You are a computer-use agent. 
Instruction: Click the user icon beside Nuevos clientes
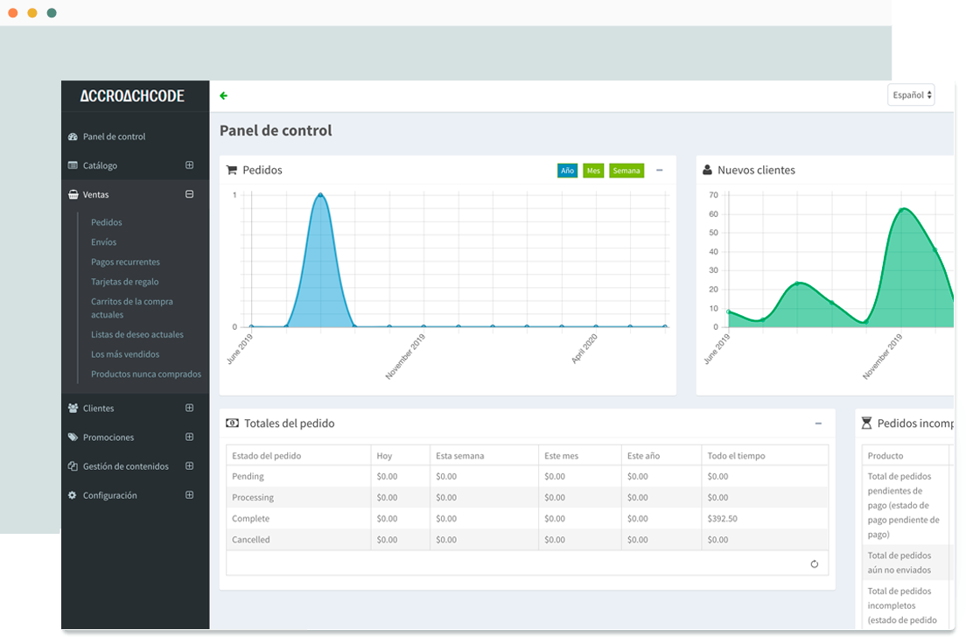click(x=707, y=171)
